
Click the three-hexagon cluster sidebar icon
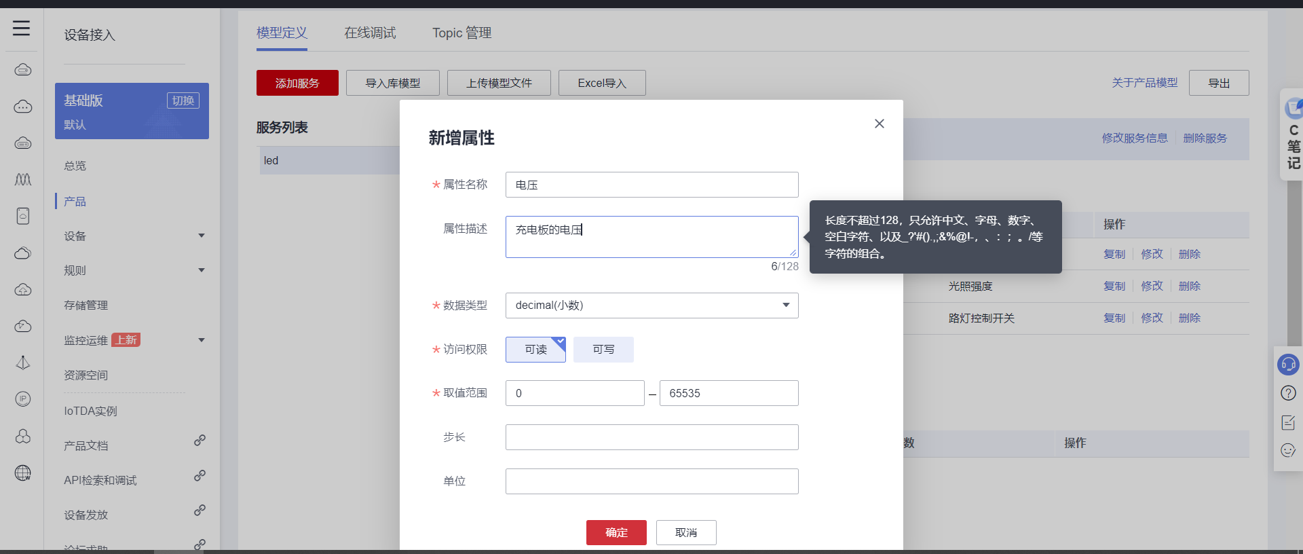click(x=23, y=436)
